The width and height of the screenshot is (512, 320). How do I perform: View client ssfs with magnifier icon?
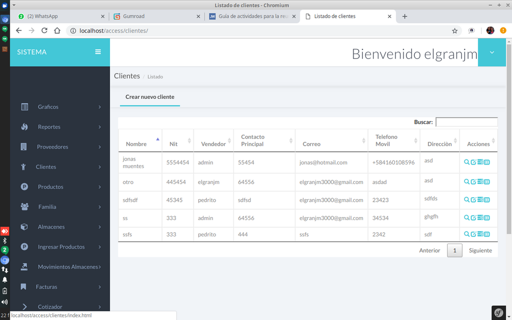click(x=467, y=234)
